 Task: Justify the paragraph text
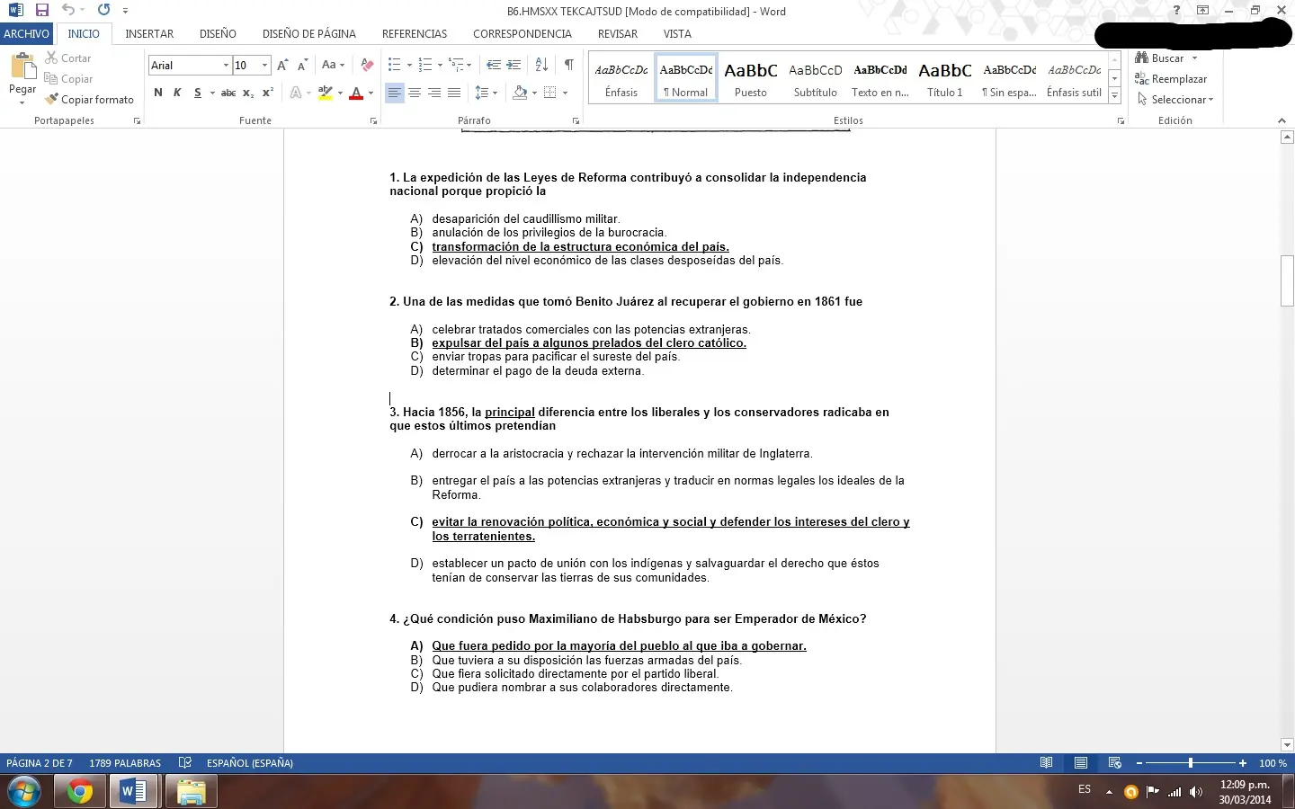point(454,93)
